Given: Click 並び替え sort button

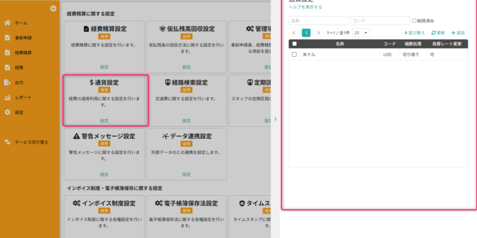Looking at the screenshot, I should (415, 33).
